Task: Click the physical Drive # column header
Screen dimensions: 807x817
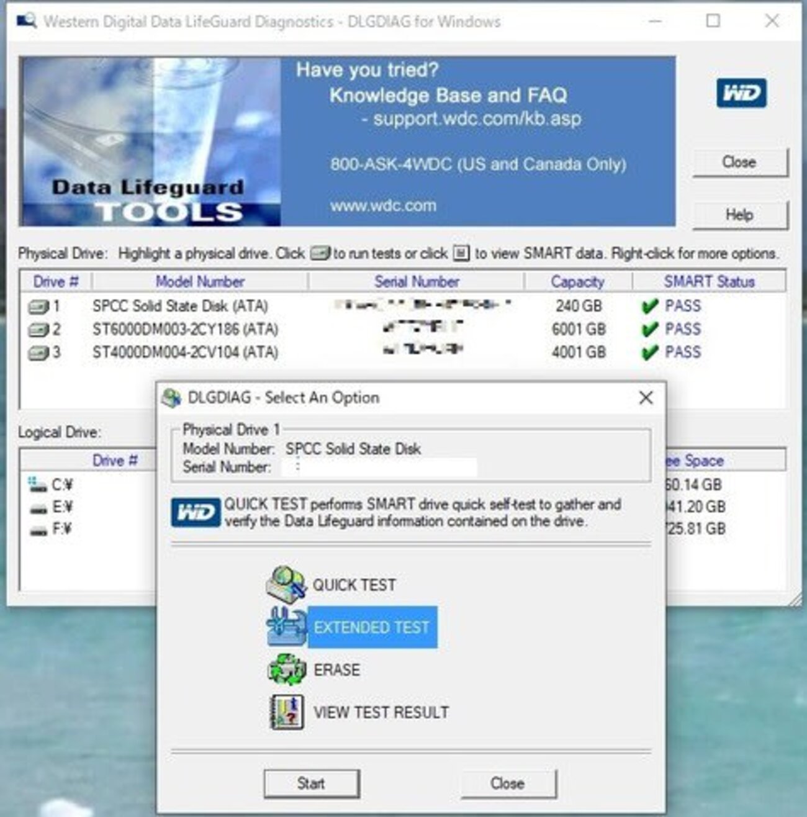Action: [56, 281]
